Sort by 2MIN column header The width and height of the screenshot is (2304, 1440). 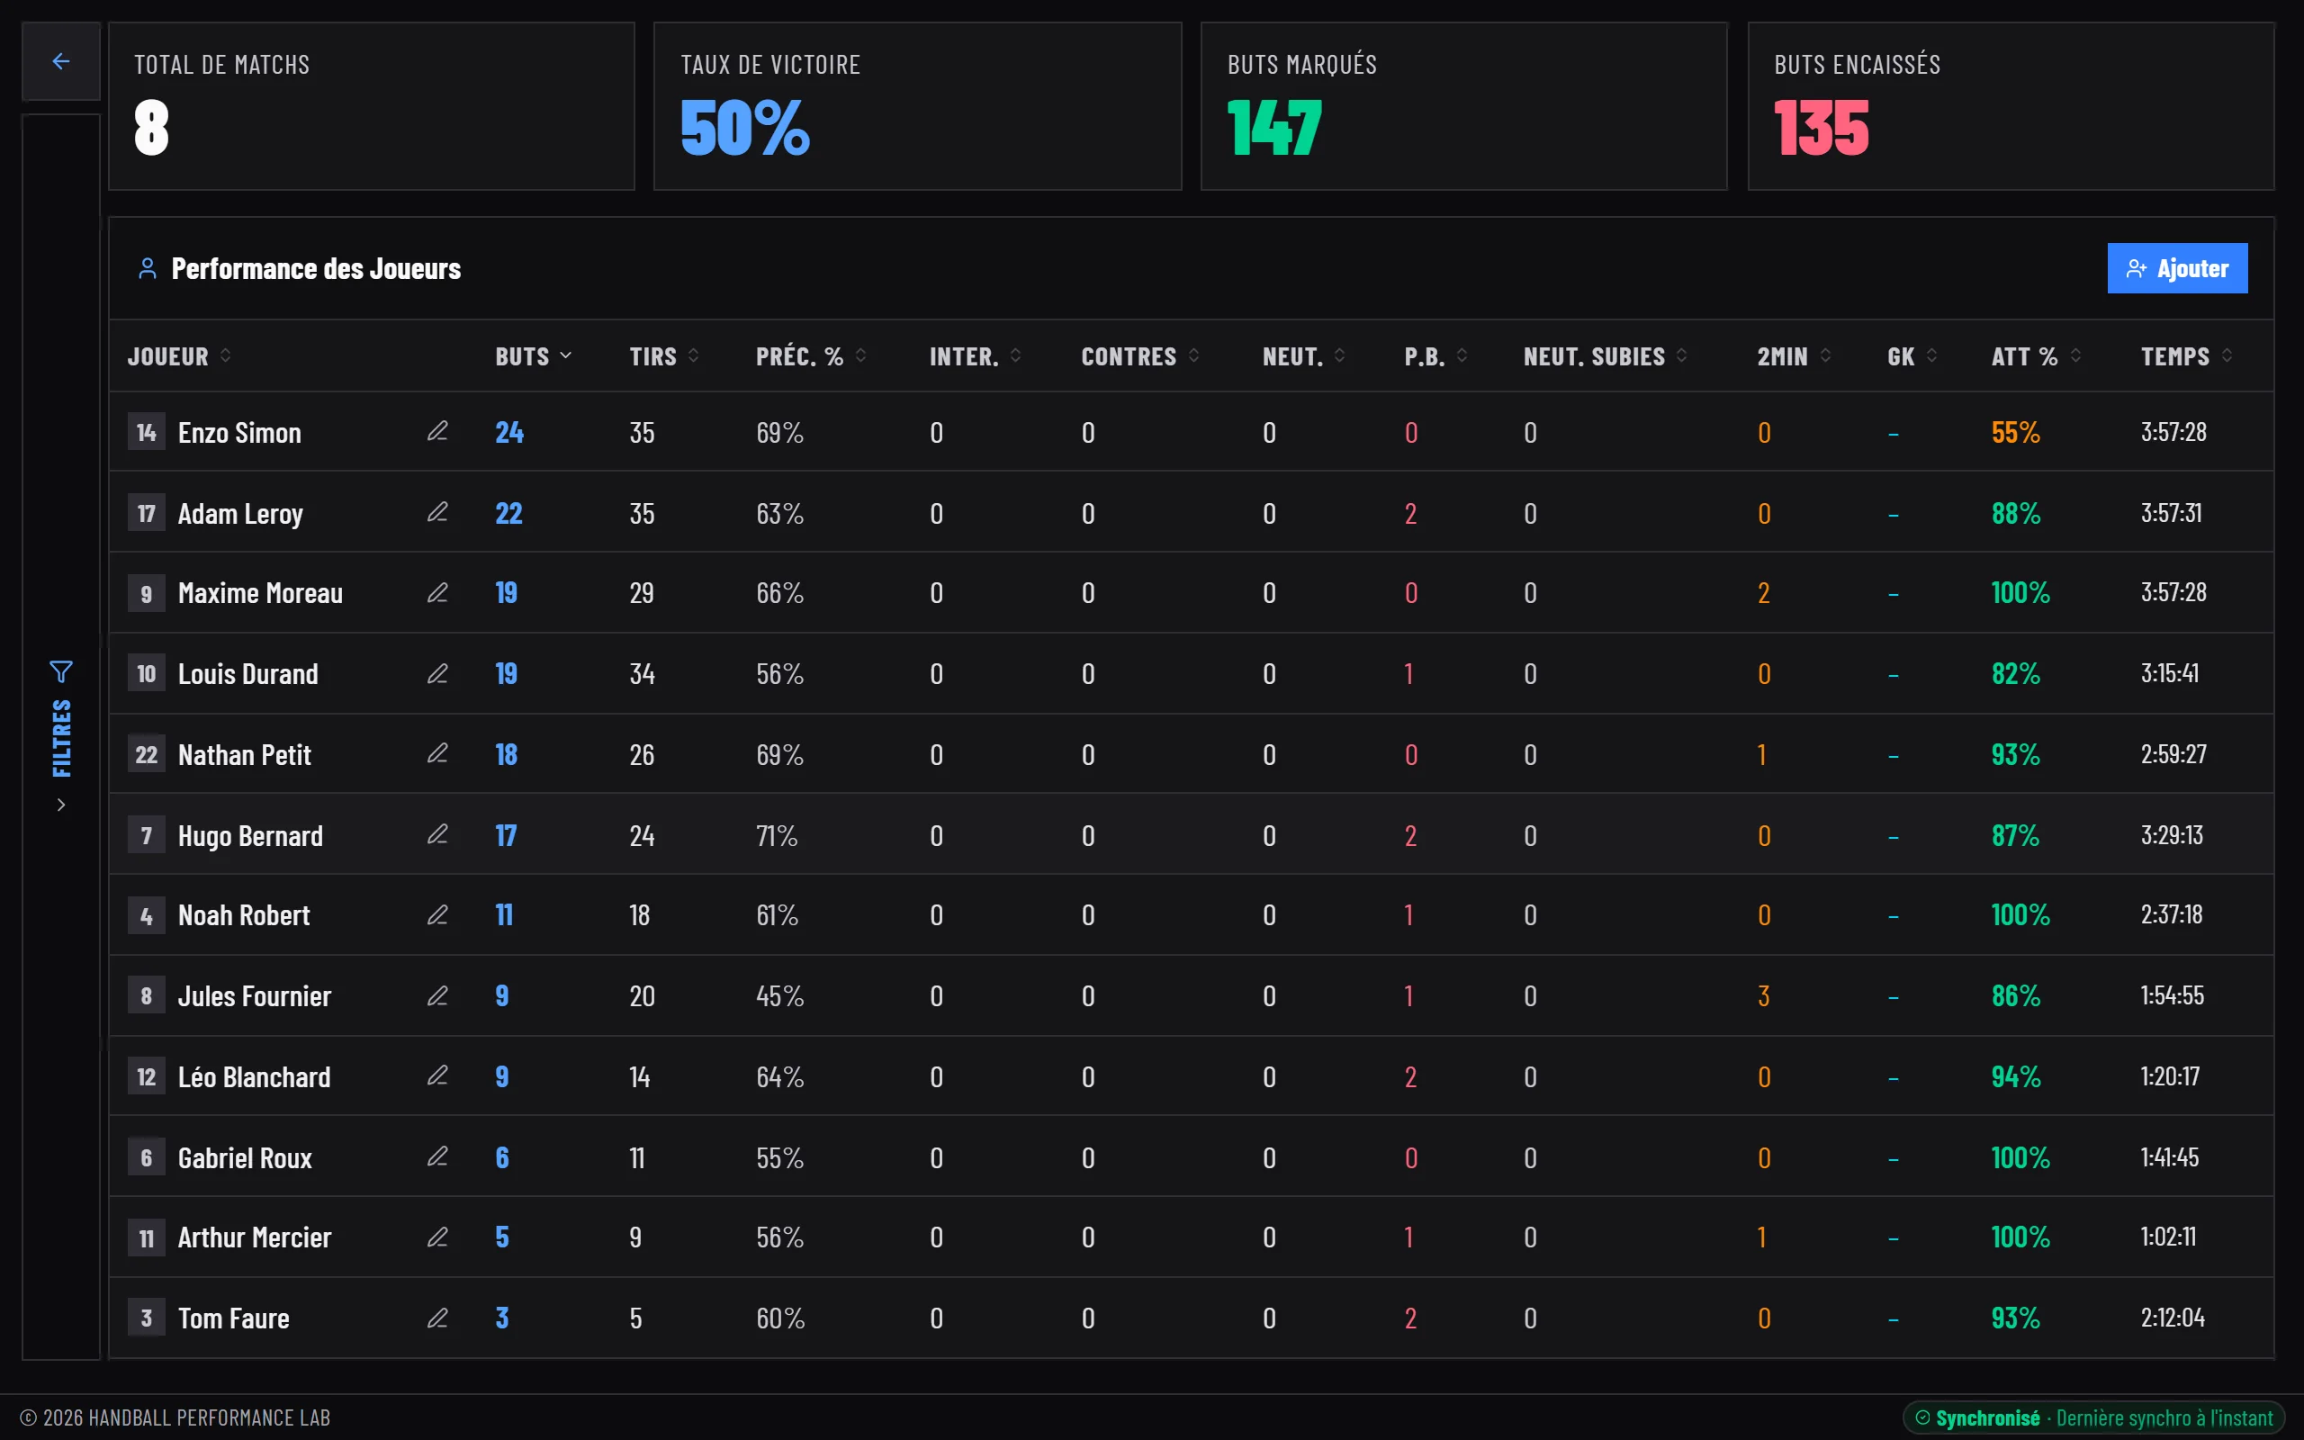[x=1795, y=356]
